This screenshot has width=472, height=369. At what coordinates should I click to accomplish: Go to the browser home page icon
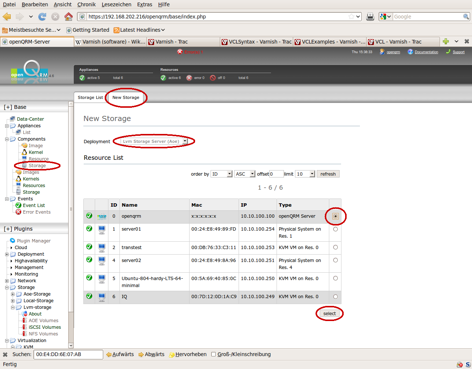click(x=69, y=17)
